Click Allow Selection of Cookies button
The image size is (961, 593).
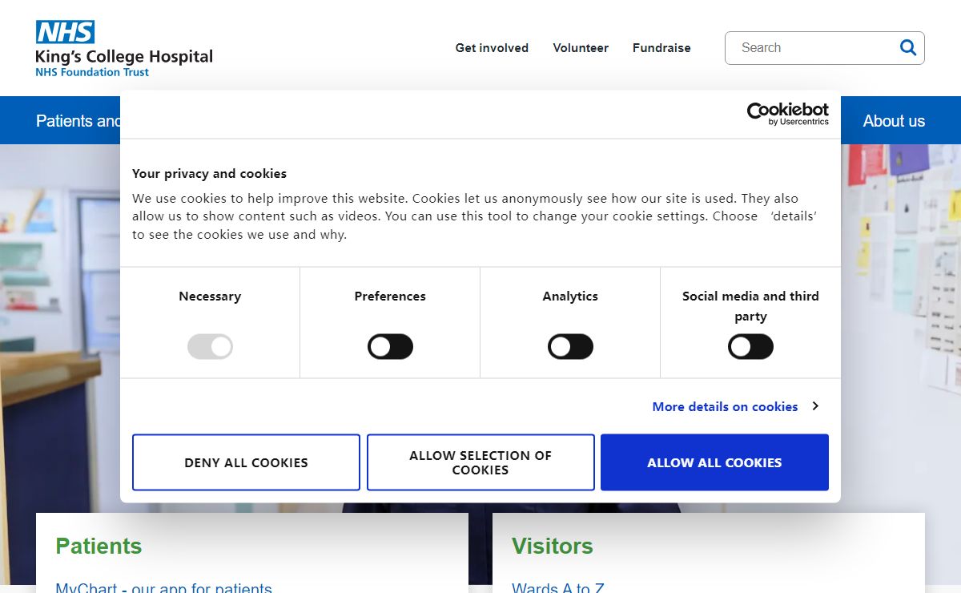click(480, 462)
